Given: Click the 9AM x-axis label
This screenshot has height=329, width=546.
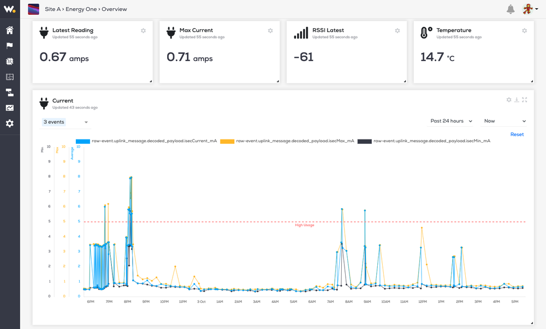Looking at the screenshot, I should click(x=367, y=302).
